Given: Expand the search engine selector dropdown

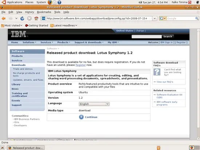Looking at the screenshot, I should click(163, 19).
